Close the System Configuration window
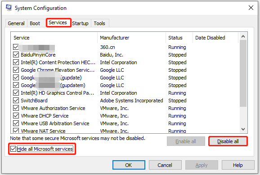 [251, 8]
